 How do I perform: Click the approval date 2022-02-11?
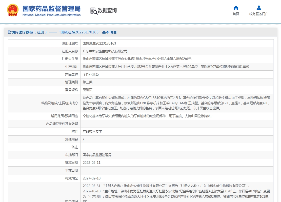92,163
